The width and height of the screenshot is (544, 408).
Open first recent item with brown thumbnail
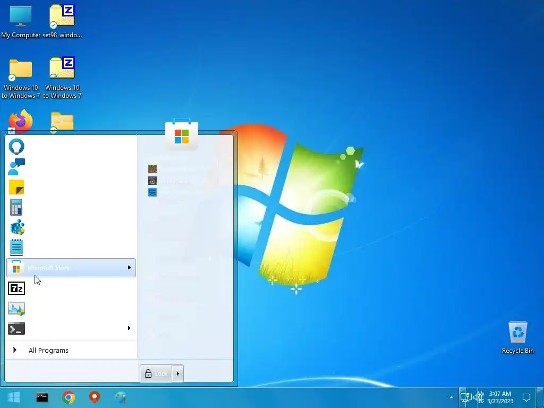pos(152,169)
